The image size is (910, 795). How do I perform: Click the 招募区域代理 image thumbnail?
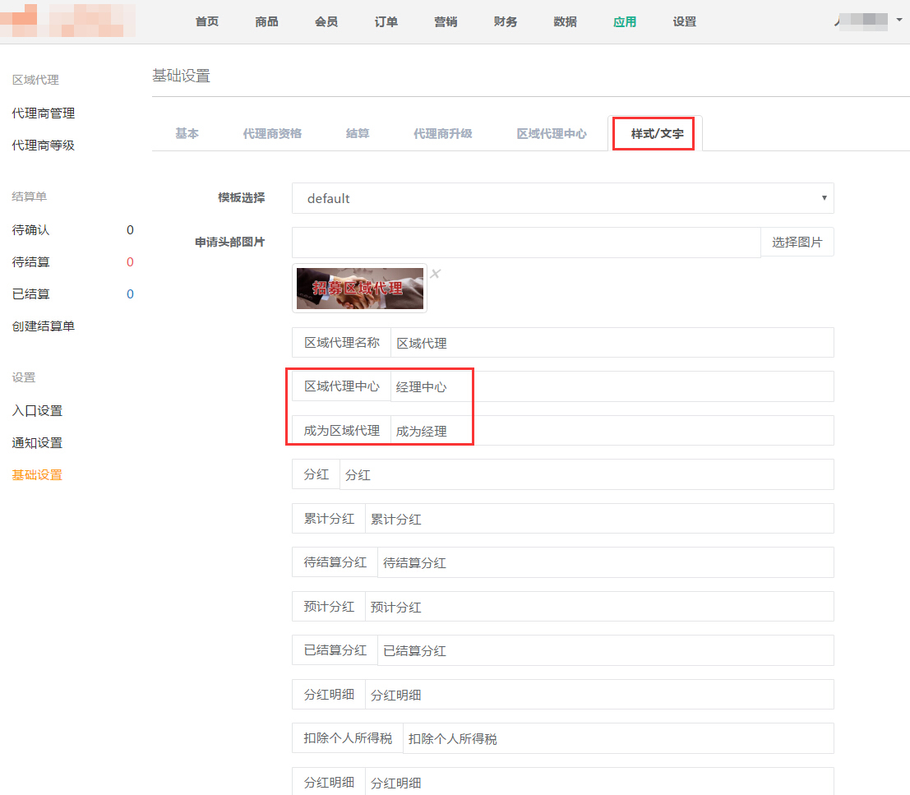point(359,289)
